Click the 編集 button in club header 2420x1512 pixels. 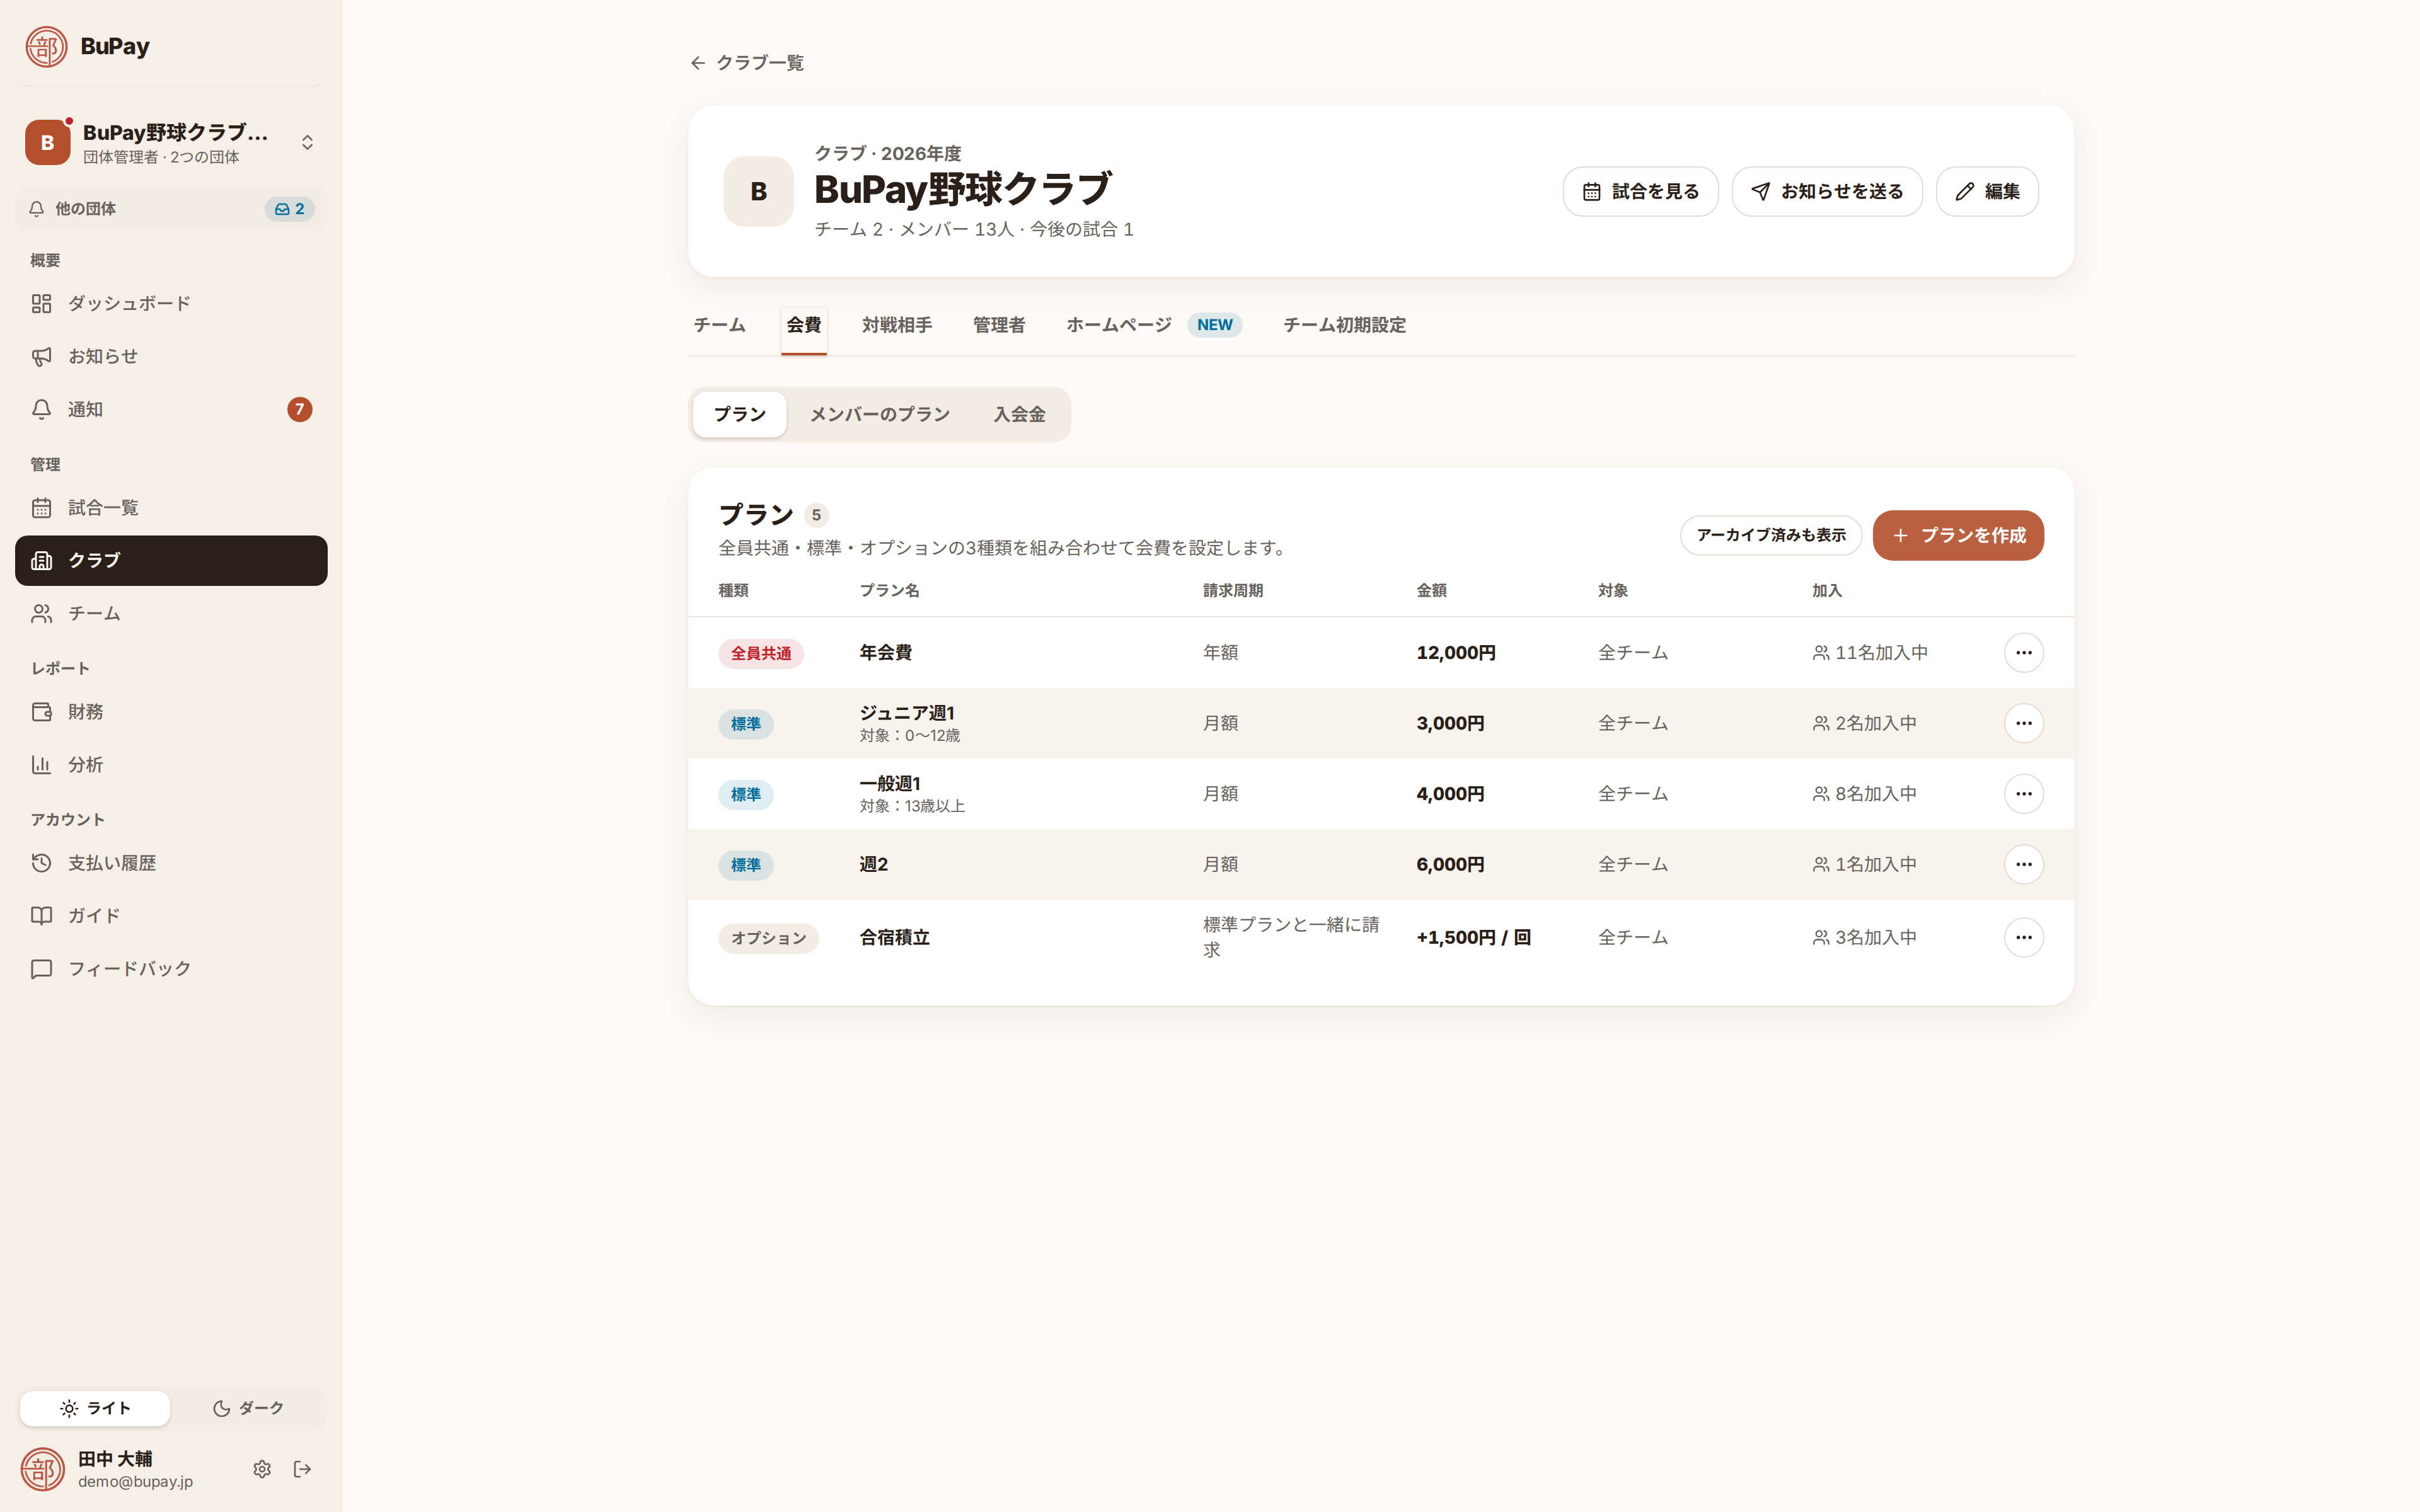(1986, 191)
